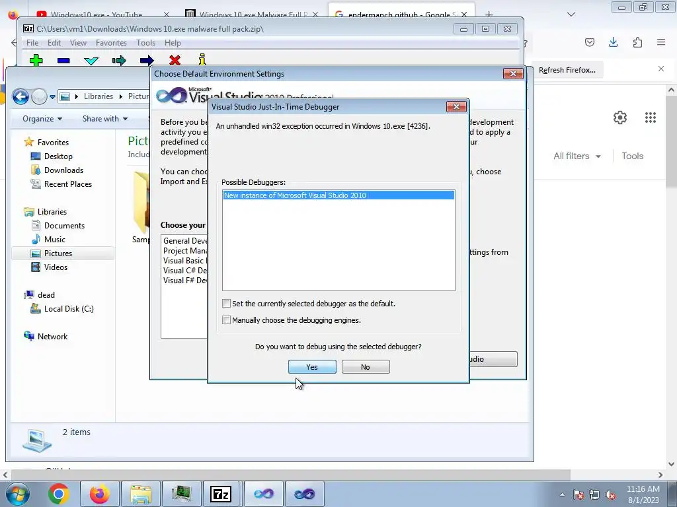Click the 7-Zip yellow Info icon
This screenshot has height=507, width=677.
(x=202, y=59)
